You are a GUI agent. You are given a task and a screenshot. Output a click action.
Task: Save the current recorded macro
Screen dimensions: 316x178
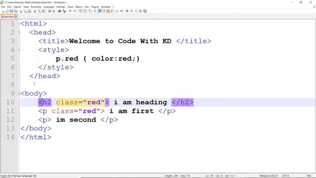145,11
